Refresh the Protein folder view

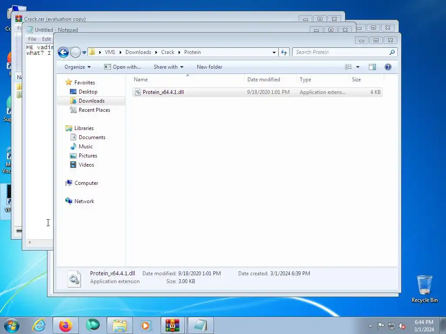click(x=284, y=52)
